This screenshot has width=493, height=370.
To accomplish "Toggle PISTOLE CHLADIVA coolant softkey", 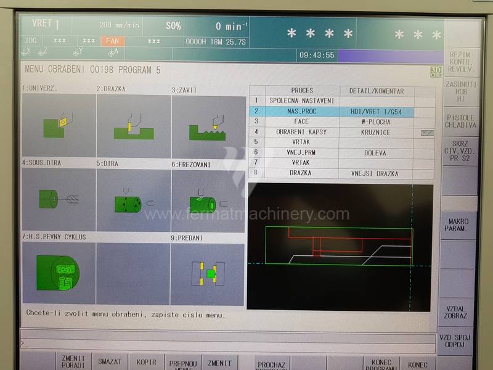I will [x=460, y=121].
